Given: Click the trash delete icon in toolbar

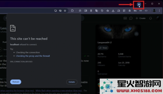Looking at the screenshot, I should (x=91, y=11).
